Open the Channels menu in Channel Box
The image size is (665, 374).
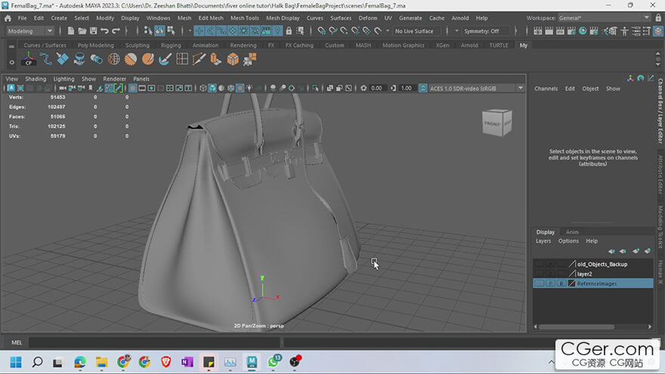point(546,88)
